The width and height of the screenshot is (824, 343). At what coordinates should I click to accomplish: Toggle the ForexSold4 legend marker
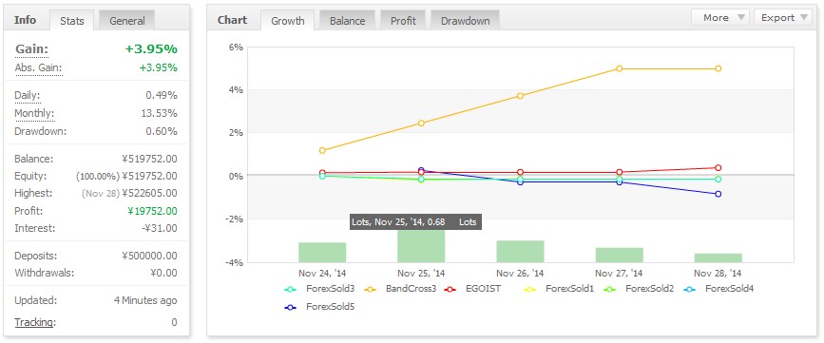pyautogui.click(x=690, y=289)
